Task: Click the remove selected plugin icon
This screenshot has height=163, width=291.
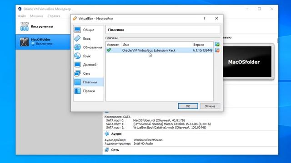Action: [x=217, y=50]
